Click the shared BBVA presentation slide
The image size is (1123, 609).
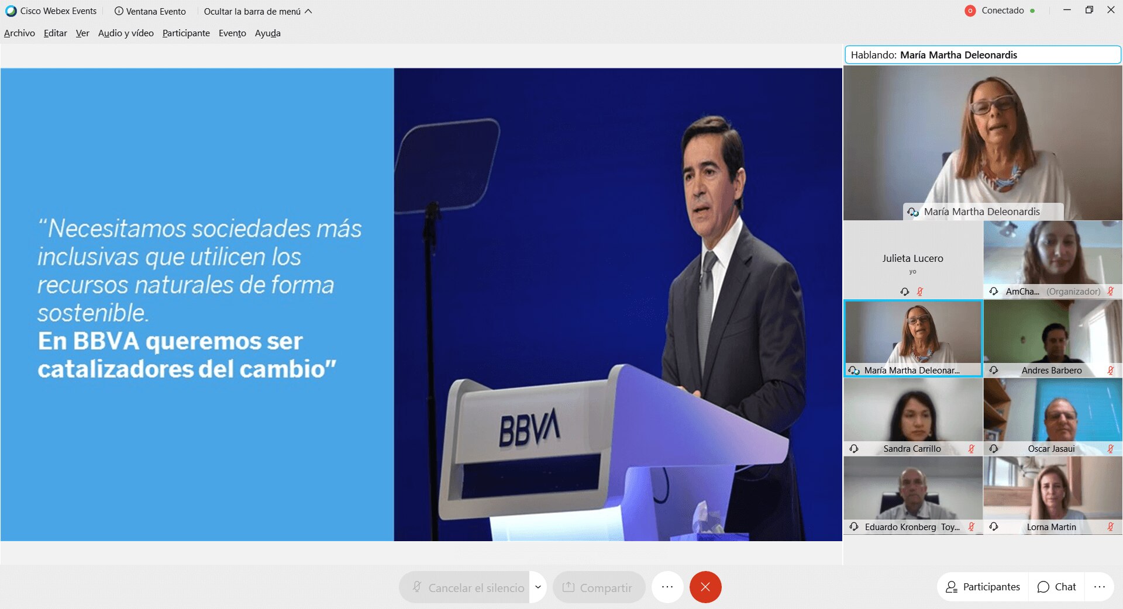coord(421,304)
